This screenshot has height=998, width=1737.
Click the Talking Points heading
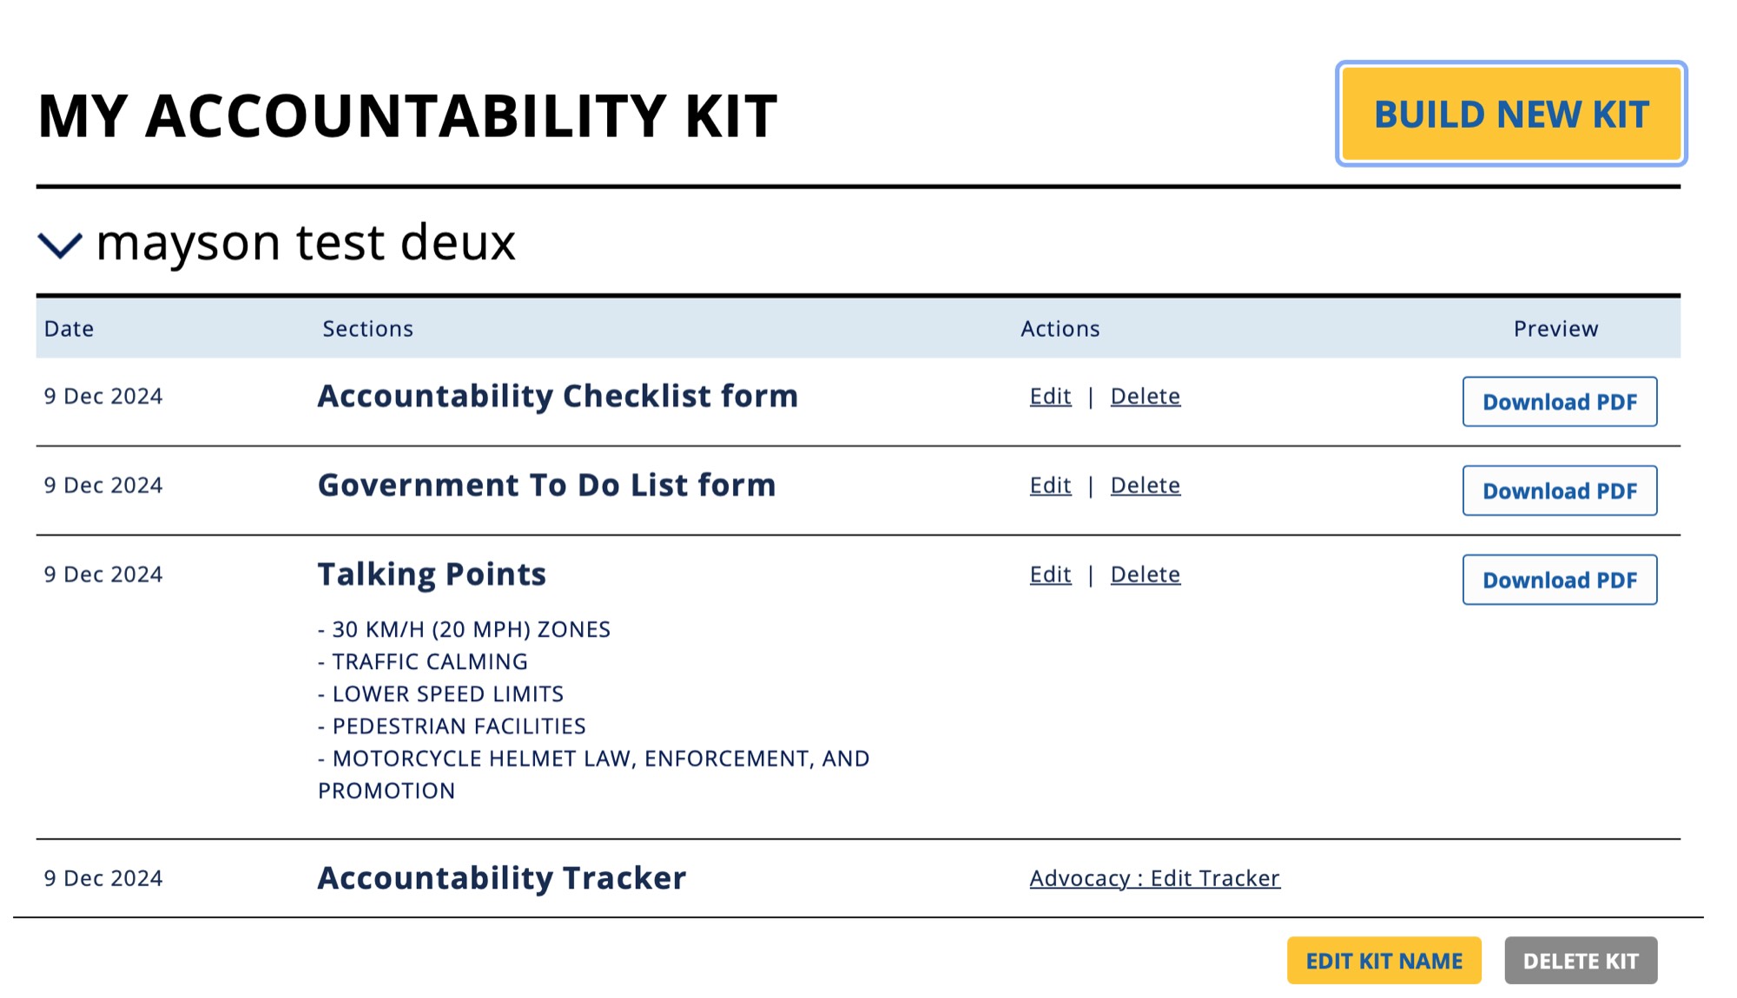(432, 575)
